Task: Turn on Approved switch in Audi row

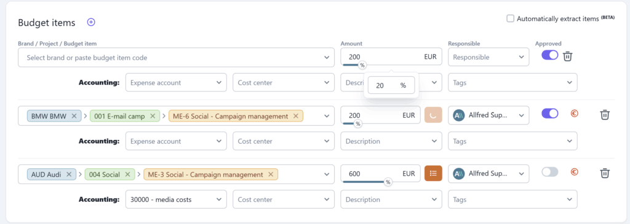Action: (549, 172)
